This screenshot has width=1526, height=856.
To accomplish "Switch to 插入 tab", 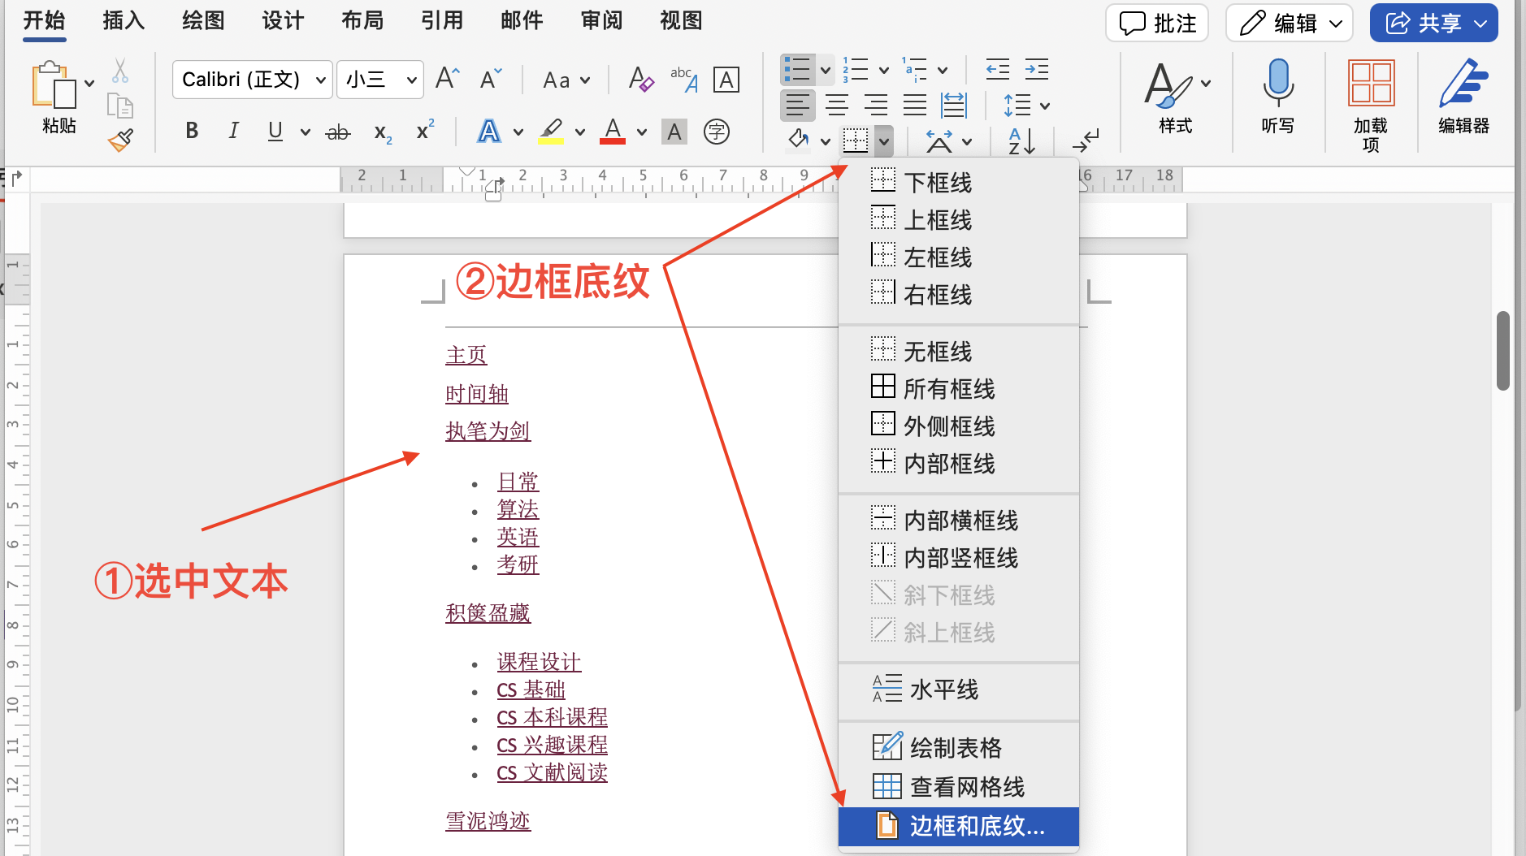I will (x=124, y=20).
